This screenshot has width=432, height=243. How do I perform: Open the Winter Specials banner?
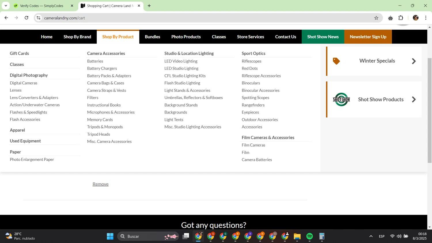pos(374,61)
